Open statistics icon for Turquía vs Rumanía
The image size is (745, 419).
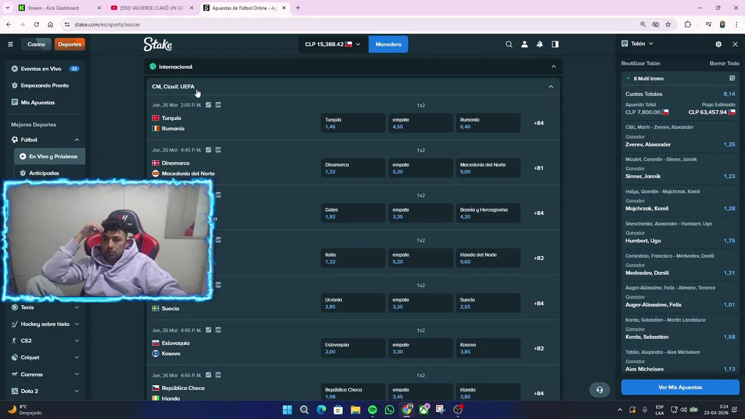click(x=208, y=105)
